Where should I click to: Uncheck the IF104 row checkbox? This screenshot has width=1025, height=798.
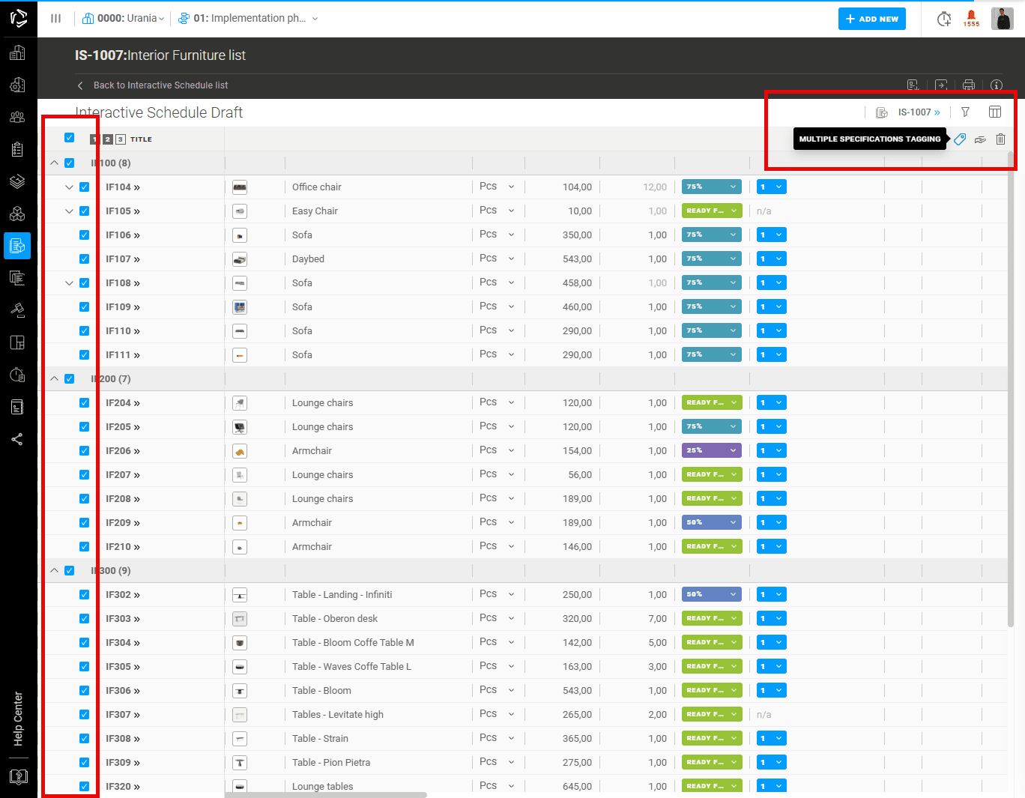84,187
